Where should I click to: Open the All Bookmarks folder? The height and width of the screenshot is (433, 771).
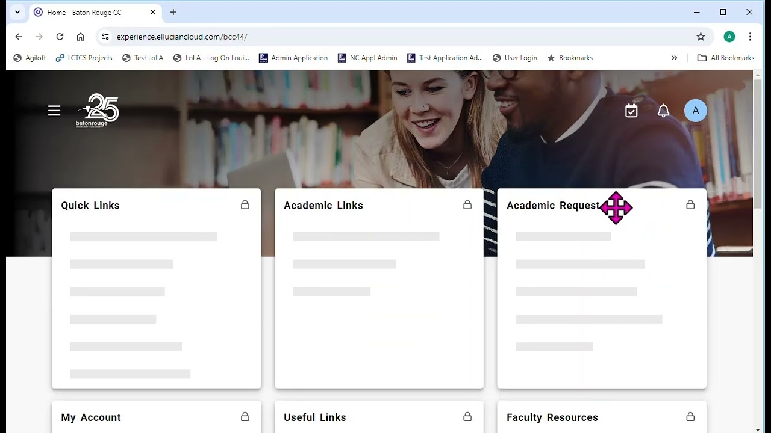point(726,58)
